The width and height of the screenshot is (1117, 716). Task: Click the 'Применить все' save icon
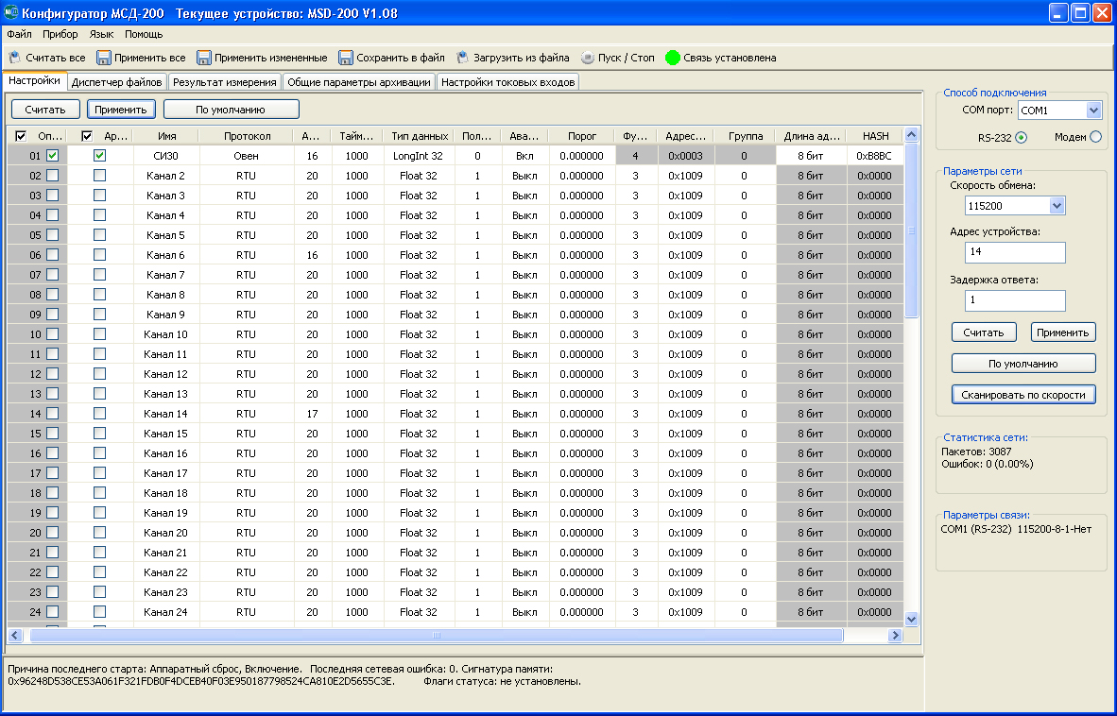pyautogui.click(x=104, y=58)
